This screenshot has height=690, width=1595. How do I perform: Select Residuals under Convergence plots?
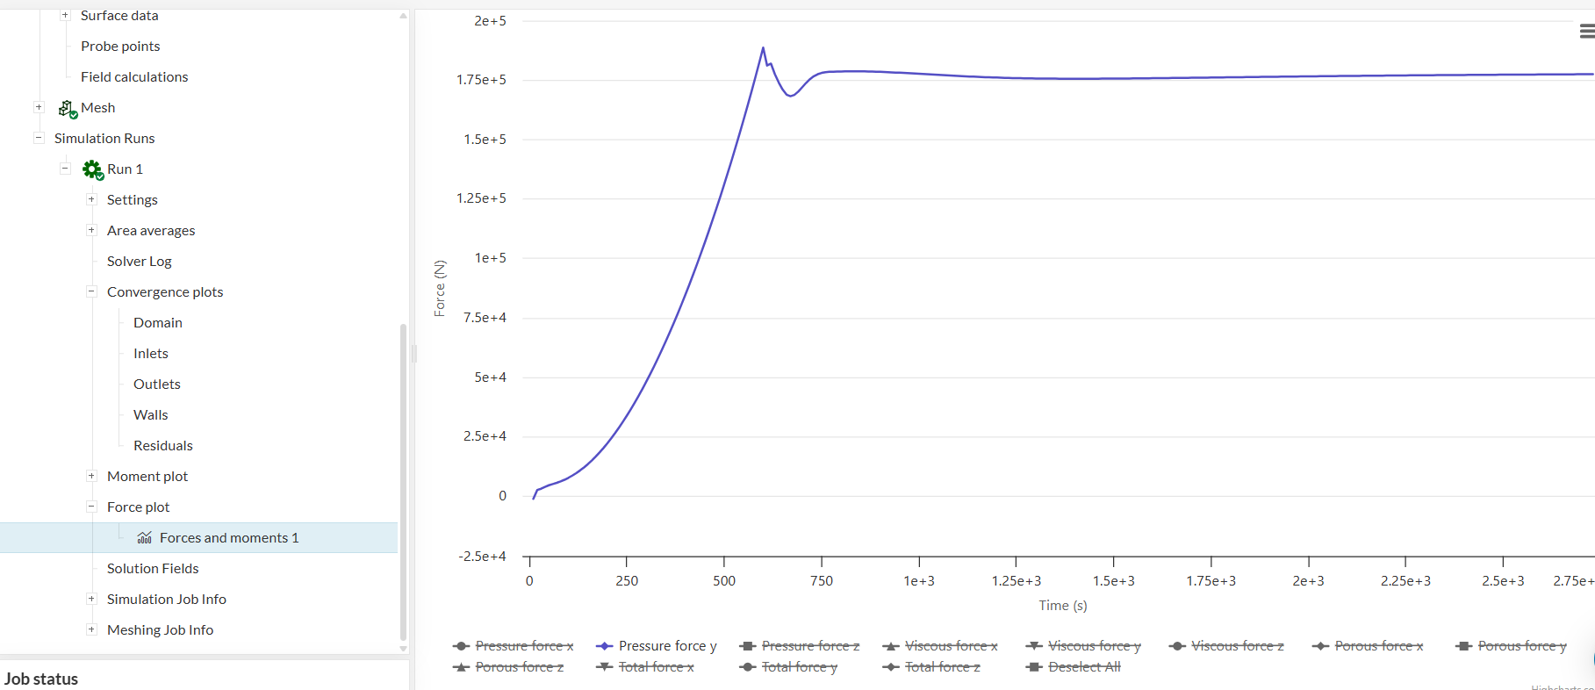coord(163,446)
